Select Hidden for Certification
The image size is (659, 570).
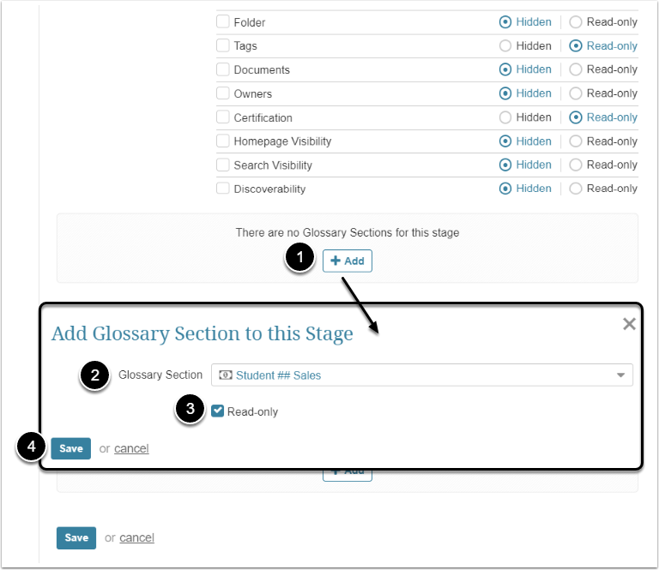pos(505,117)
